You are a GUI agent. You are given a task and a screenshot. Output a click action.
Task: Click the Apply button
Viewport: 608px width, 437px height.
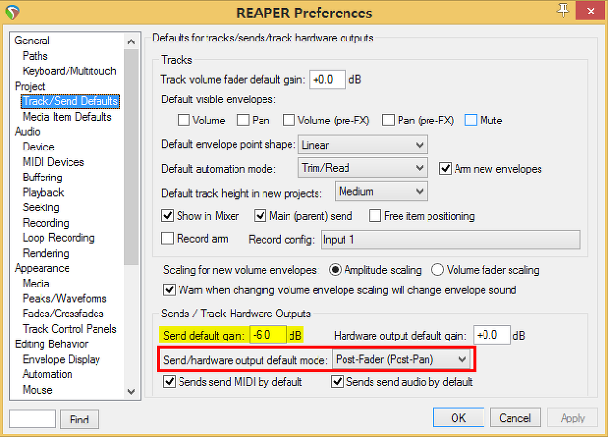pyautogui.click(x=572, y=418)
